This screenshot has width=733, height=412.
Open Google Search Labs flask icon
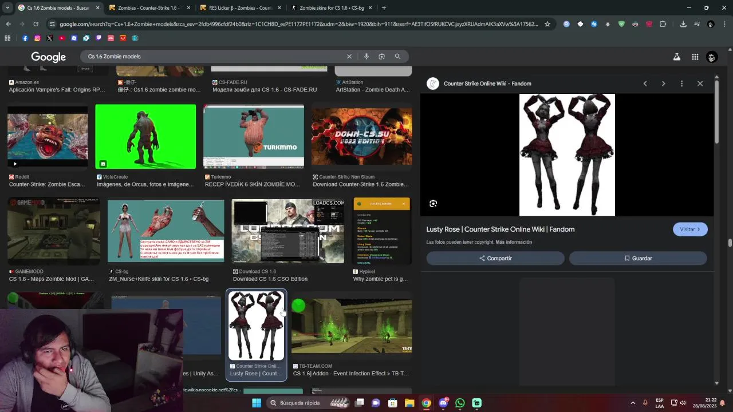click(x=676, y=57)
